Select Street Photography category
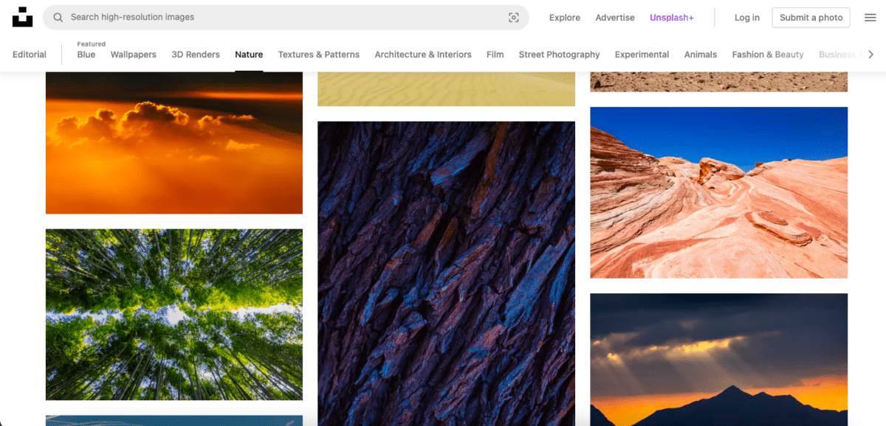This screenshot has height=426, width=886. pyautogui.click(x=559, y=55)
